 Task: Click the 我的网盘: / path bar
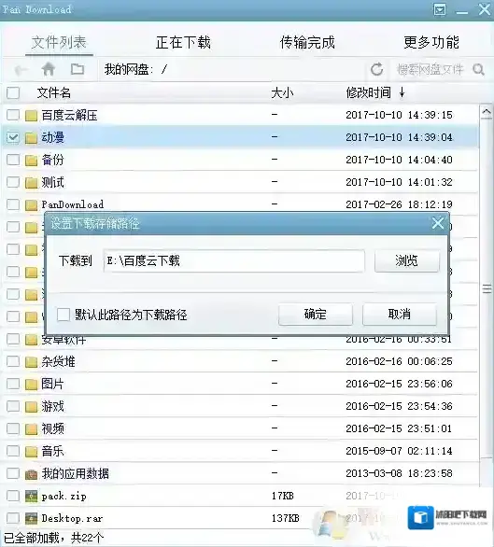[233, 69]
